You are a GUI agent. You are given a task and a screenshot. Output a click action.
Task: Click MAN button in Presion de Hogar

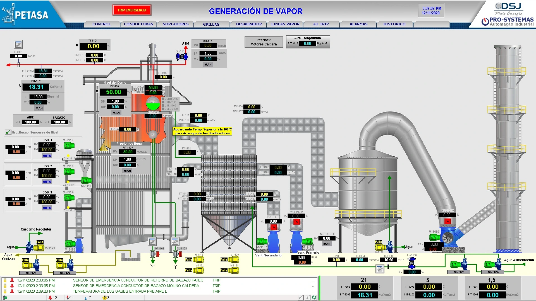tap(127, 171)
